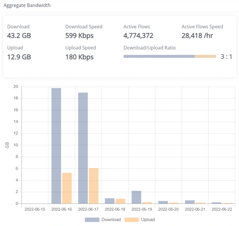Select the 2022-06-17 download bar
The height and width of the screenshot is (226, 239).
[x=83, y=148]
